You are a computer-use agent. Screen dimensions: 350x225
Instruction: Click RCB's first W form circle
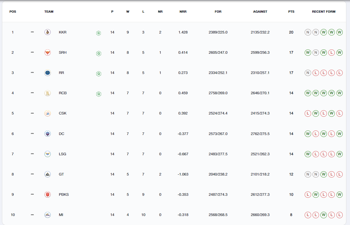[308, 93]
